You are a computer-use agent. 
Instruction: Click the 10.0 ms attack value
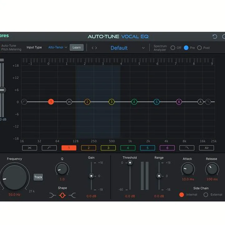coord(188,179)
